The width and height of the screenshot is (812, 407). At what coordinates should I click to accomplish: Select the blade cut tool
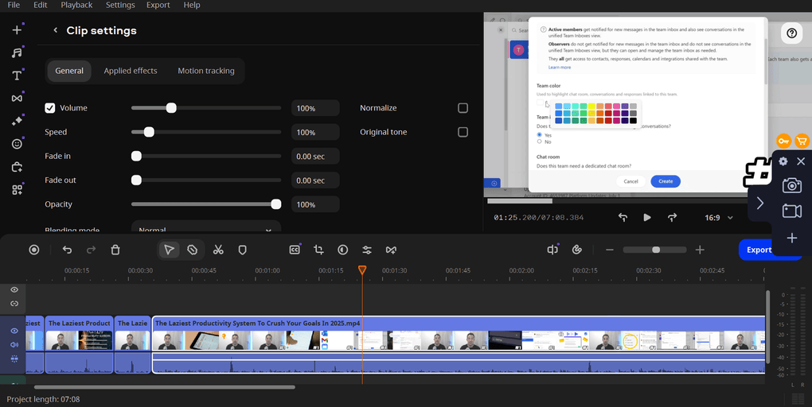(x=192, y=250)
